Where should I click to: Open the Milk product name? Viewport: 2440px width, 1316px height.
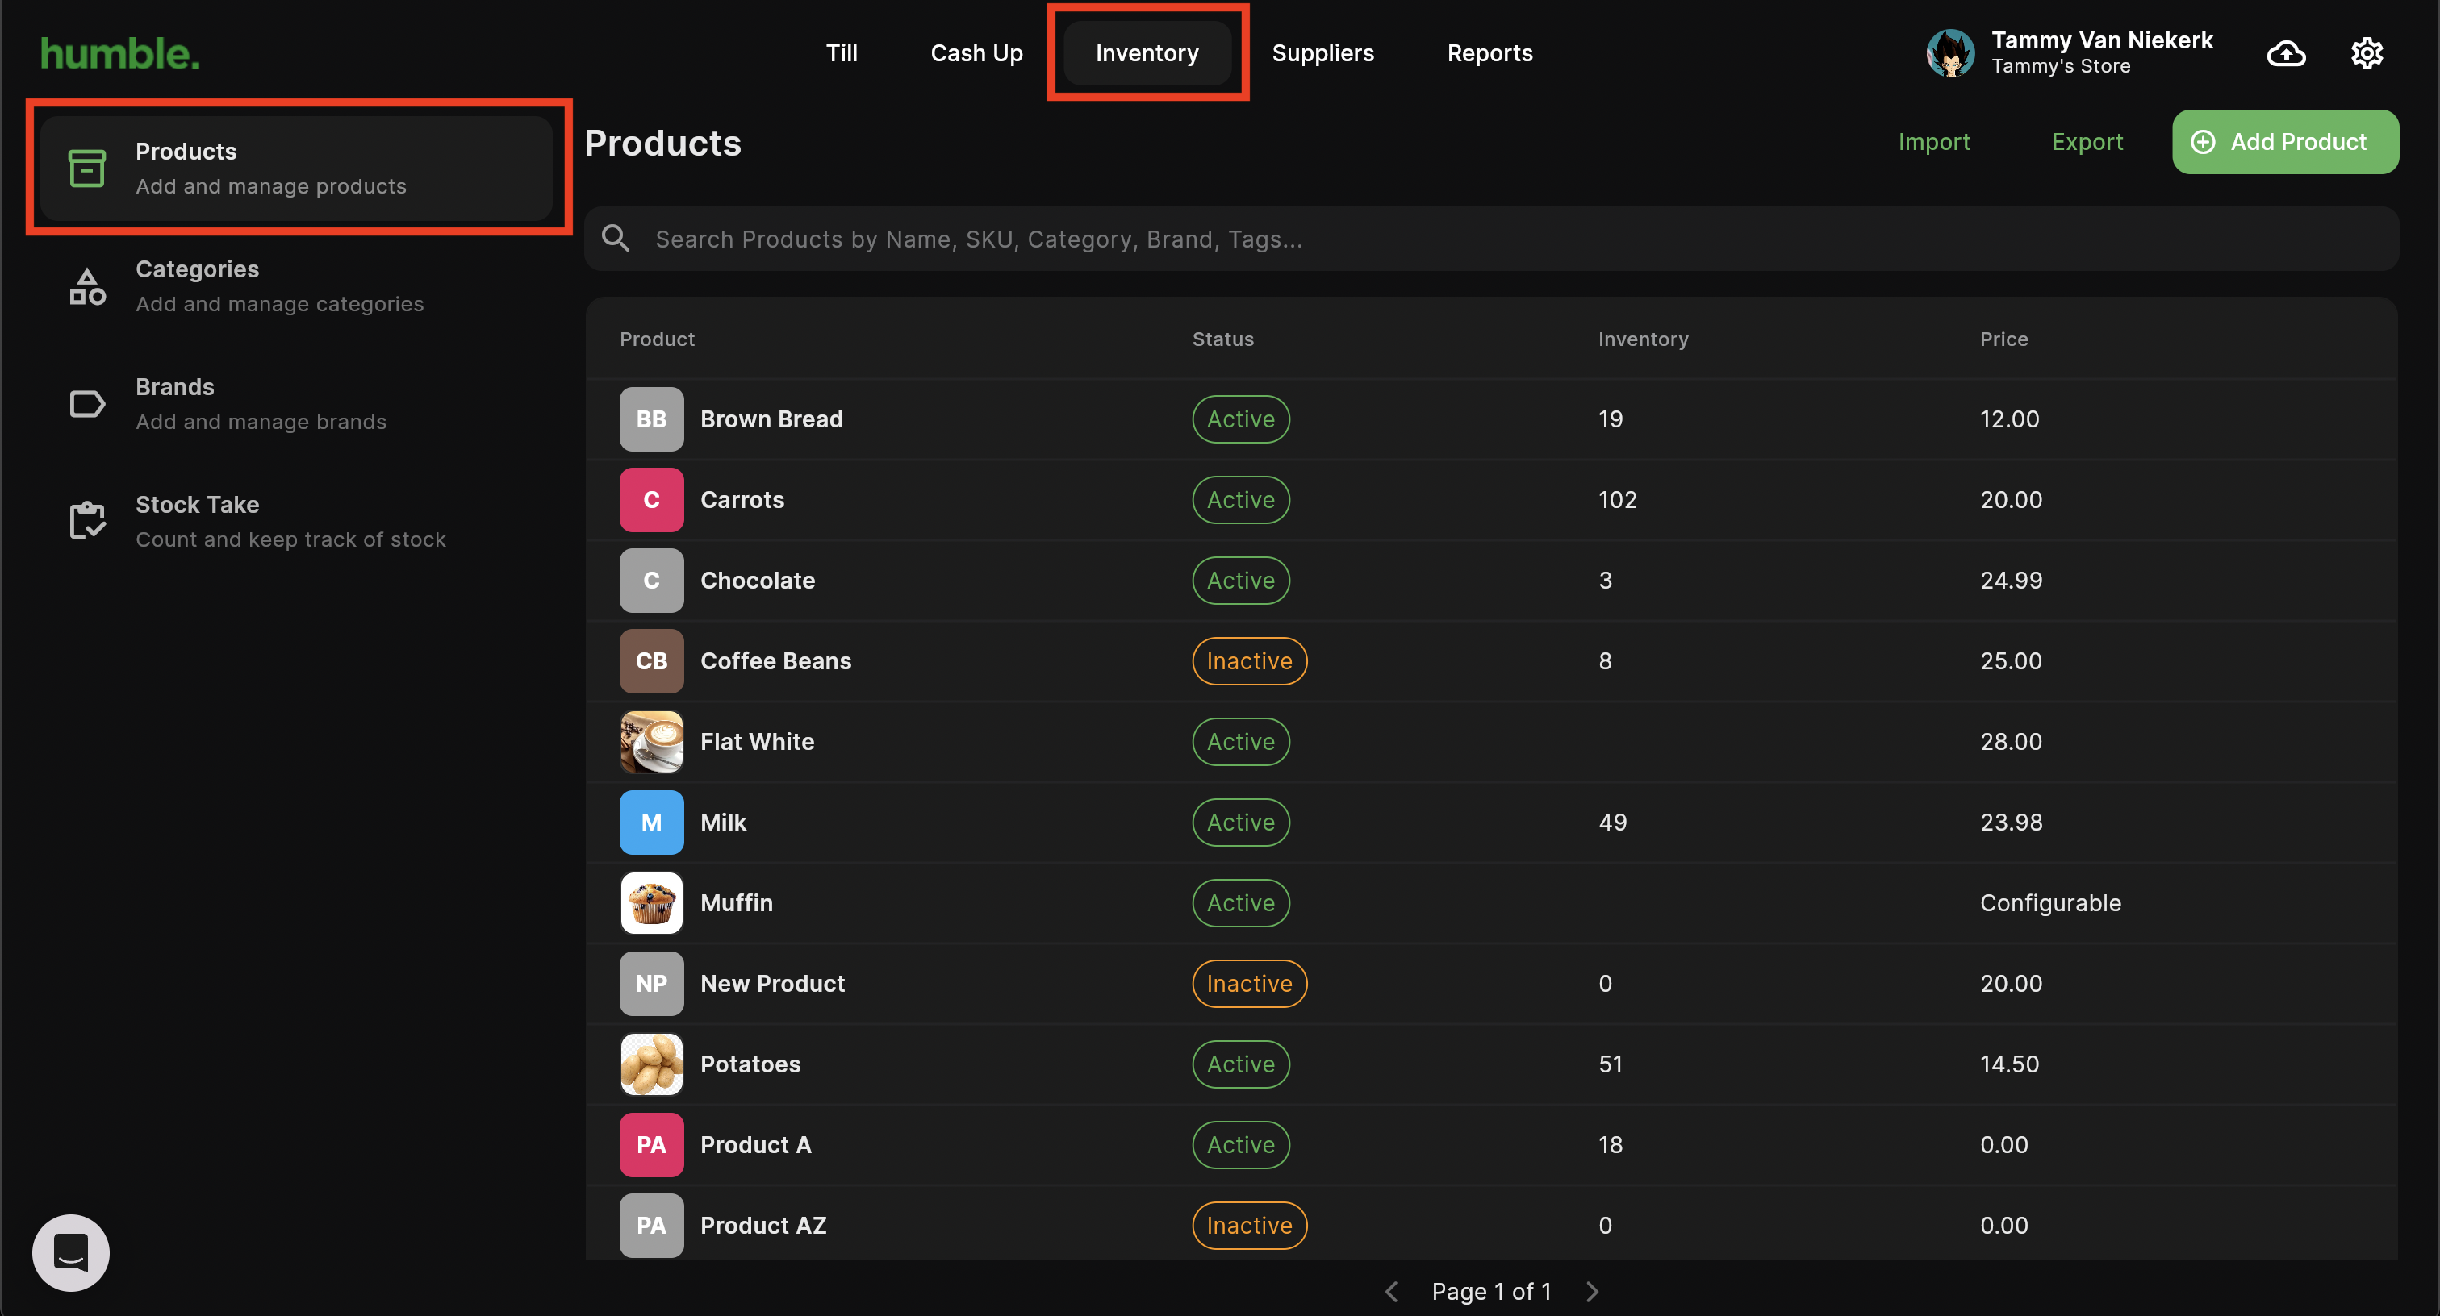[723, 822]
